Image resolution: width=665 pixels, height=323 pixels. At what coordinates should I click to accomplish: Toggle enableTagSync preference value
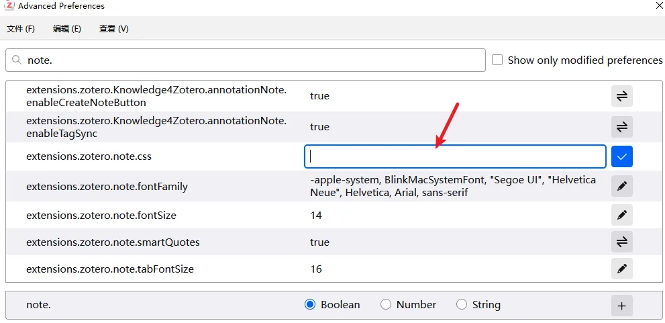[x=622, y=127]
